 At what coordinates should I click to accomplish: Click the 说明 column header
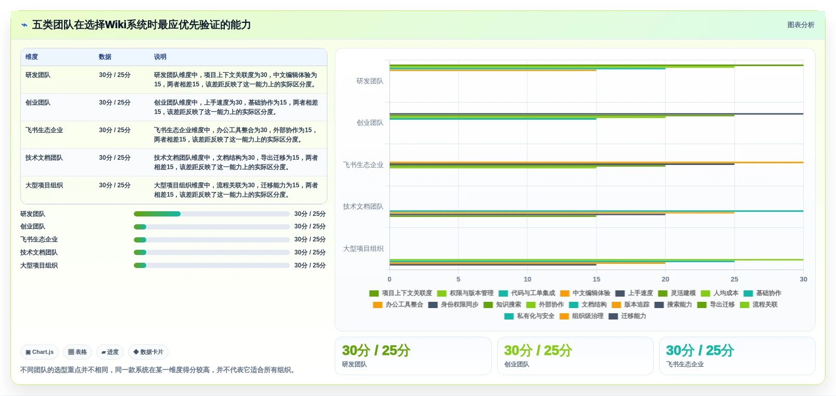coord(160,57)
